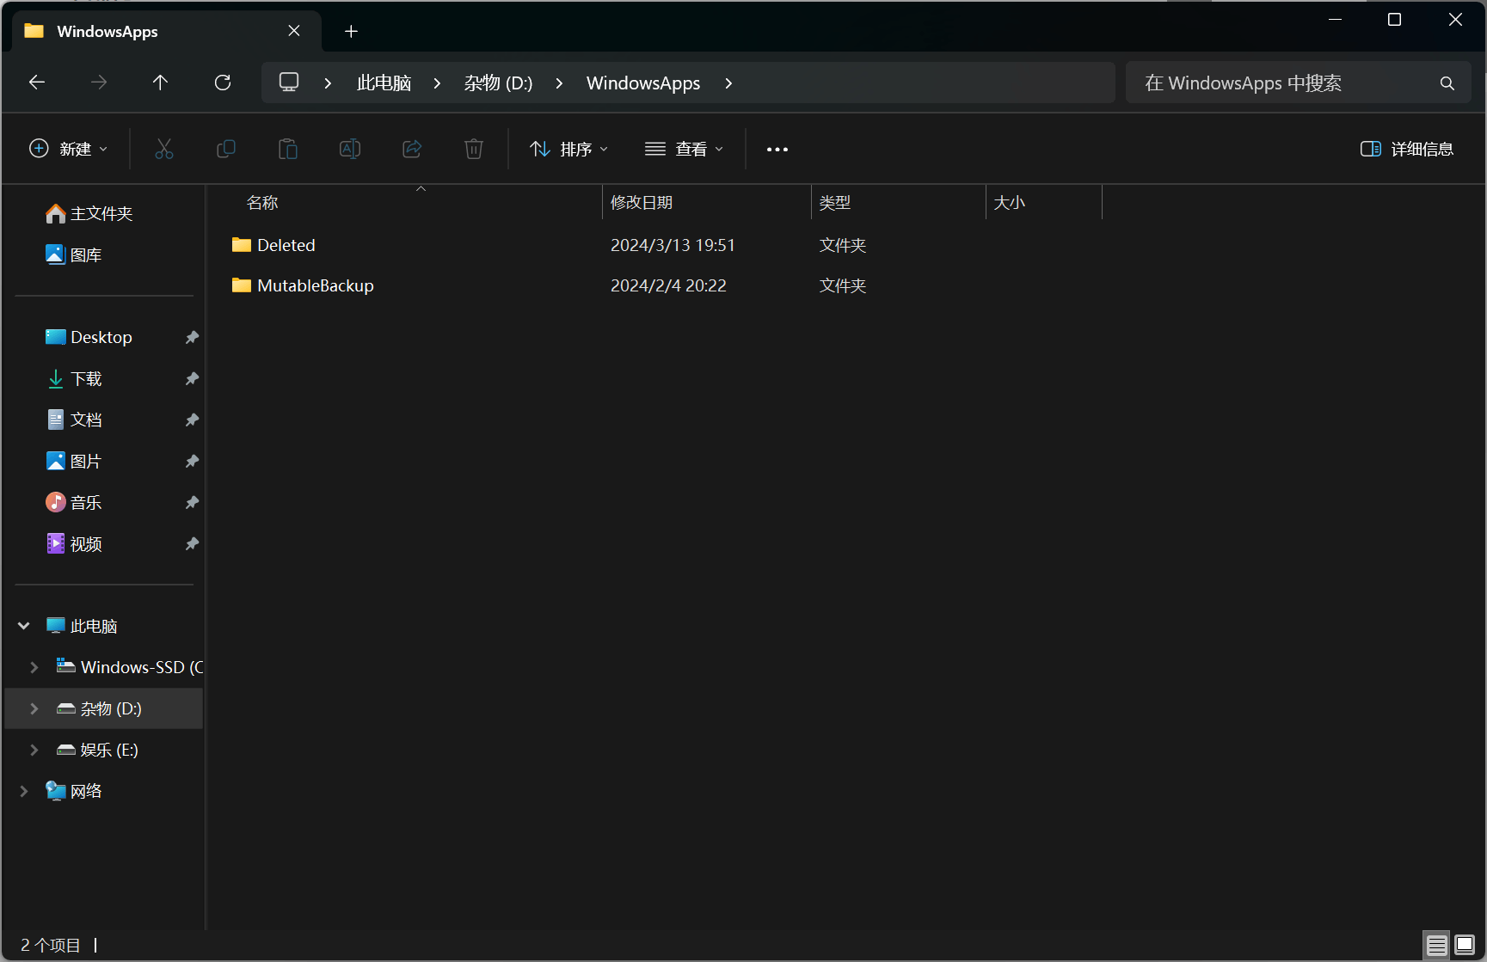This screenshot has height=962, width=1487.
Task: Switch to large thumbnails view in status bar
Action: tap(1465, 946)
